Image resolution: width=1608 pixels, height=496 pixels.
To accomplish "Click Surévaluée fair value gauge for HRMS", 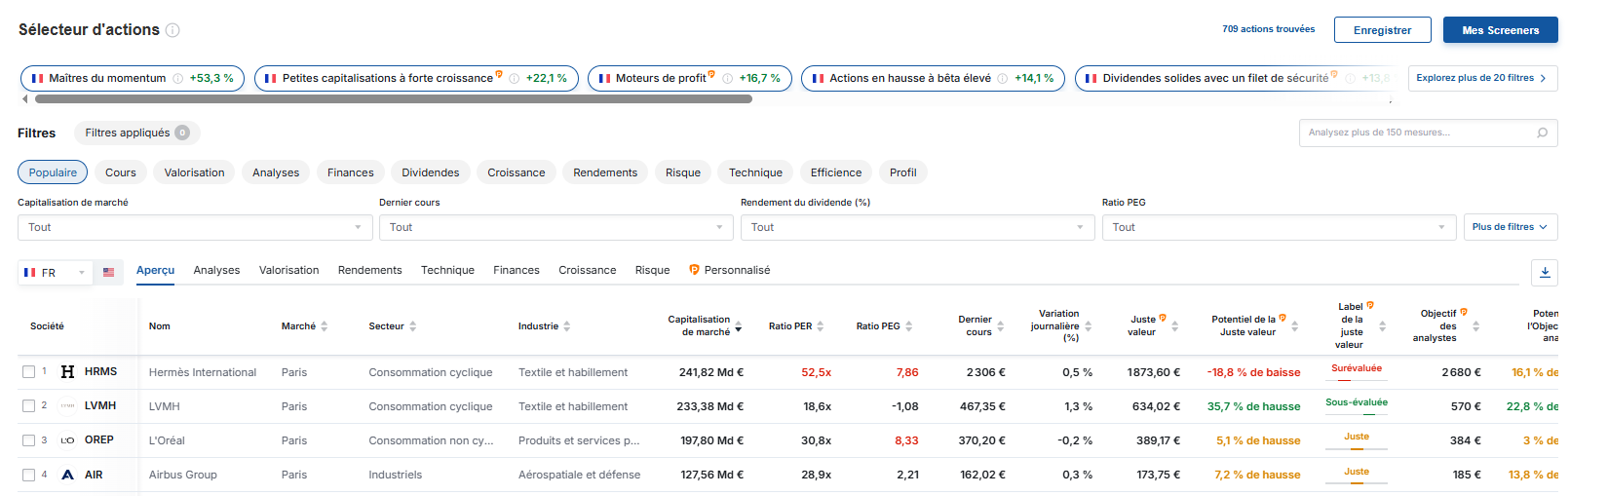I will [1357, 372].
